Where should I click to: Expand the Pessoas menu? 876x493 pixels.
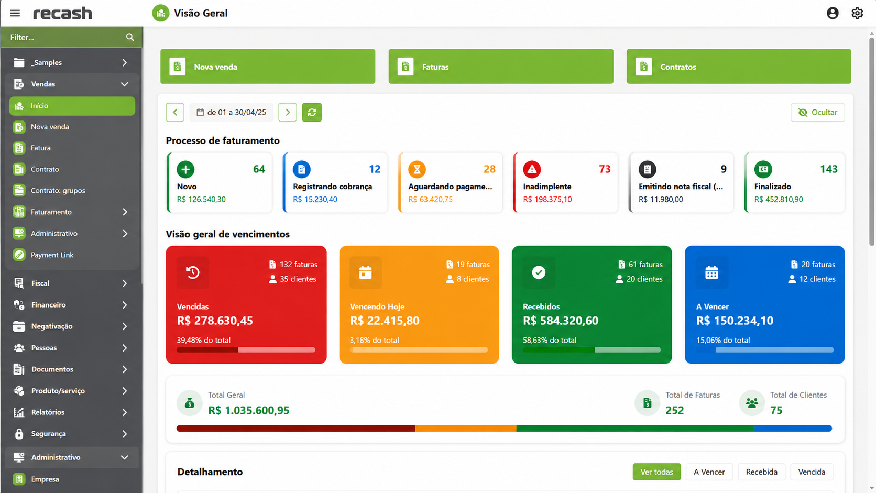pyautogui.click(x=72, y=347)
